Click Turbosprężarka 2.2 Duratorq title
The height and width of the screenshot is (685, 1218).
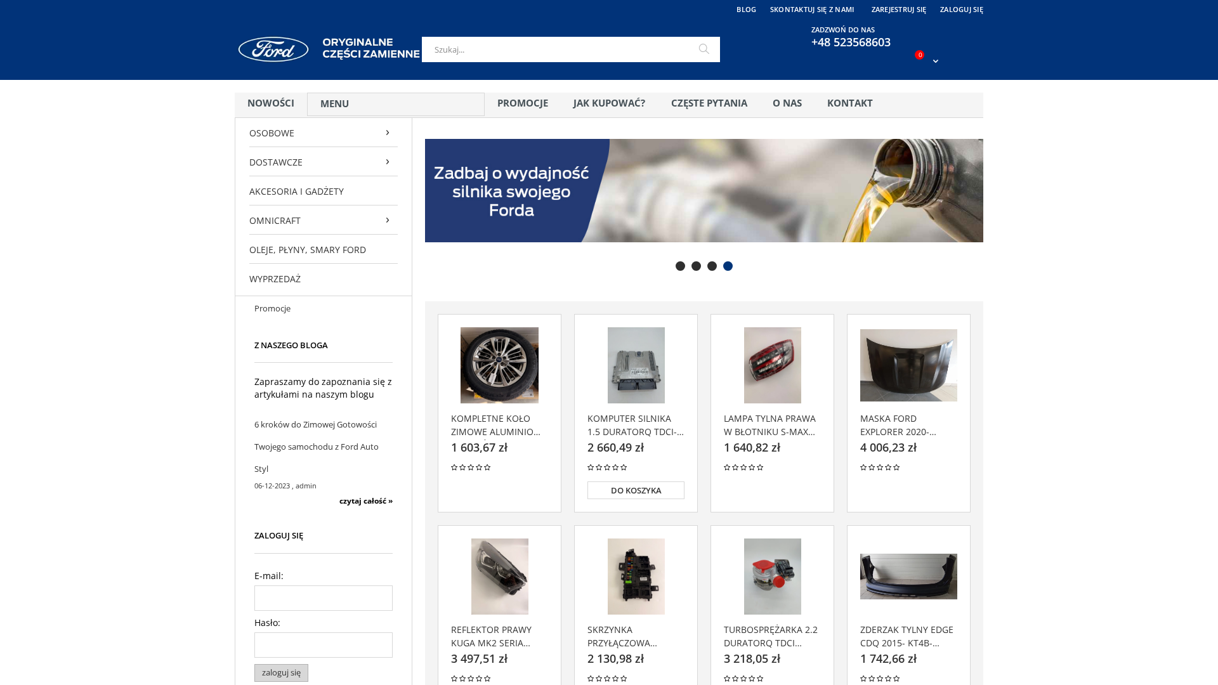click(x=771, y=636)
